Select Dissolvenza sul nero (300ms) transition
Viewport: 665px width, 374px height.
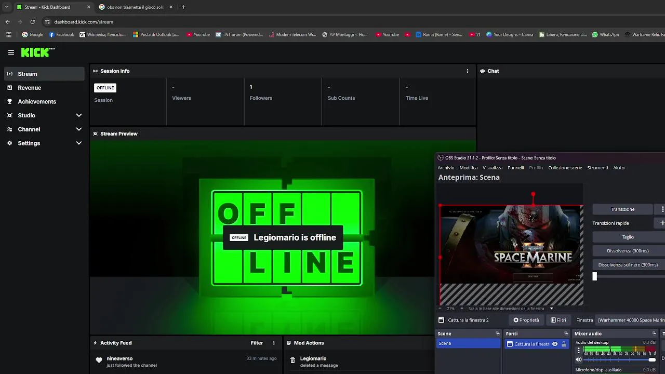628,265
